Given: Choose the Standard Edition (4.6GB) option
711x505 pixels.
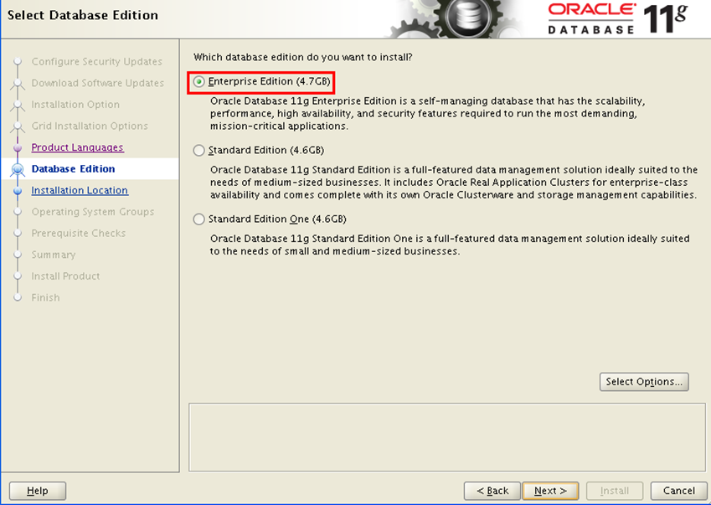Looking at the screenshot, I should coord(198,151).
